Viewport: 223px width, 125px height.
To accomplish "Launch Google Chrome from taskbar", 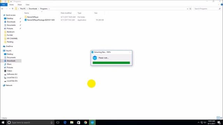I will point(85,123).
